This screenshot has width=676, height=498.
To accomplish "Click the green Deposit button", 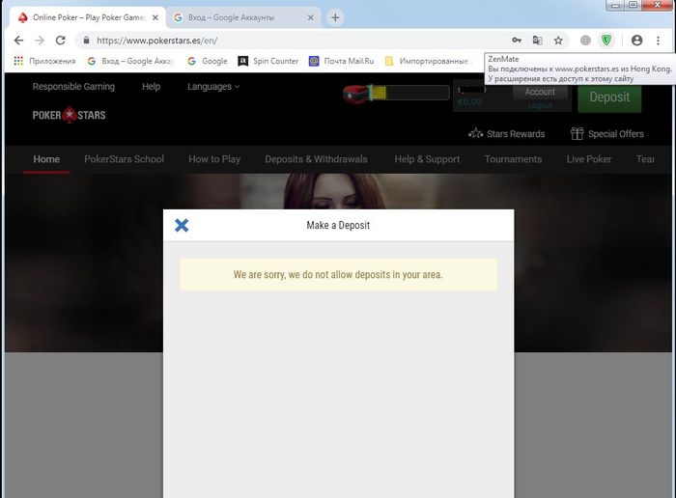I will click(x=609, y=97).
